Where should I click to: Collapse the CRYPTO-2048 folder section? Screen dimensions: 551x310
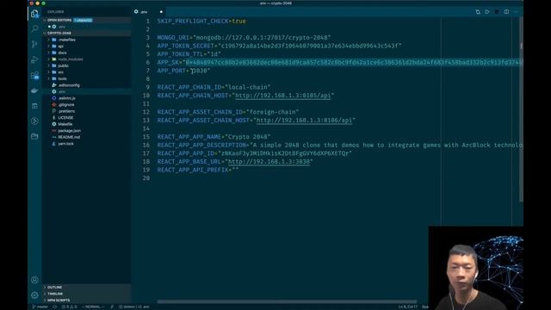pos(59,33)
